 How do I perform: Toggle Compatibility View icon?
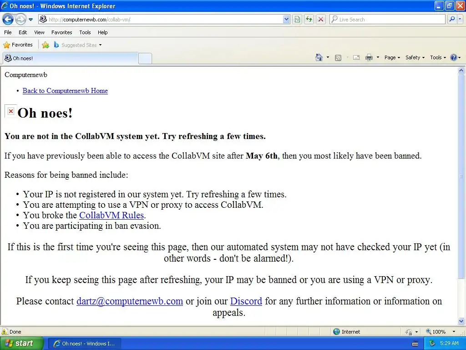pos(297,19)
